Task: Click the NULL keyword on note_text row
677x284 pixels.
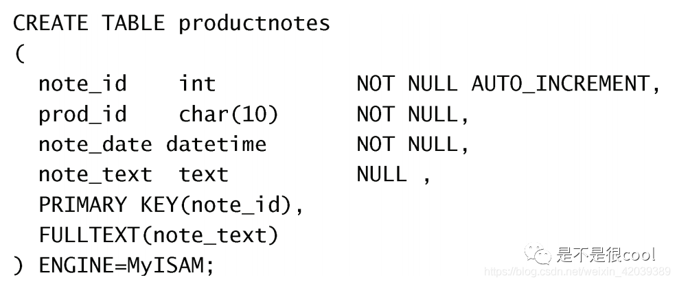Action: coord(382,174)
